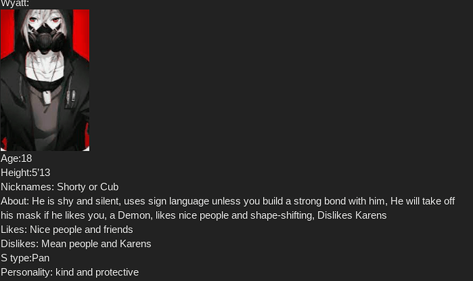The image size is (473, 281).
Task: Click the Wyatt character portrait image
Action: point(45,80)
